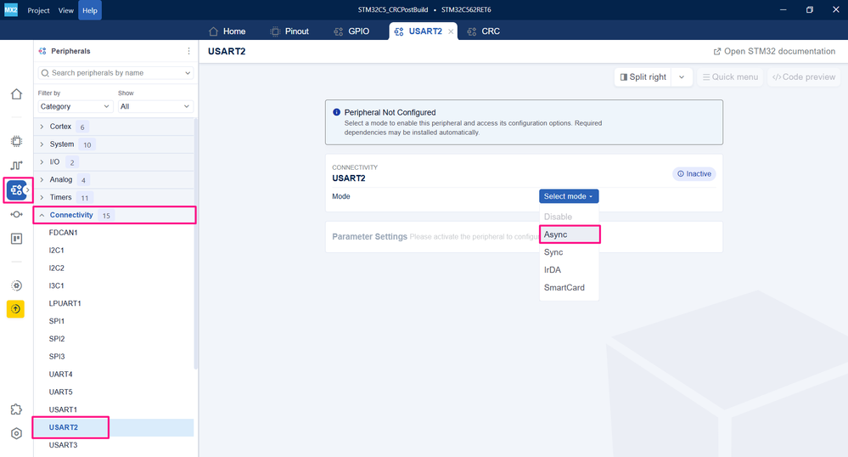Click the Select mode dropdown button
Viewport: 848px width, 457px height.
(x=569, y=196)
